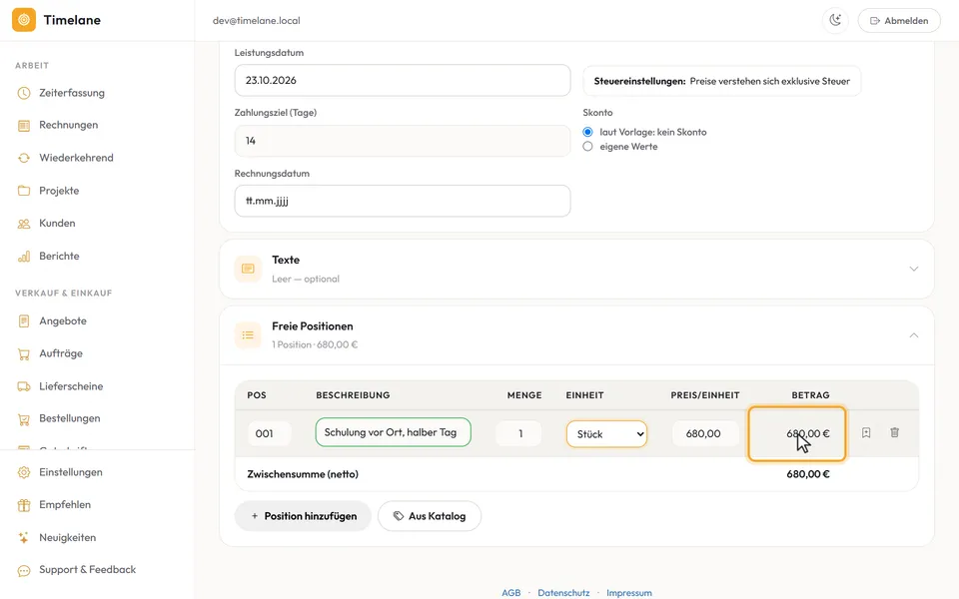Click 'Aus Katalog' button
The height and width of the screenshot is (599, 959).
click(x=430, y=516)
